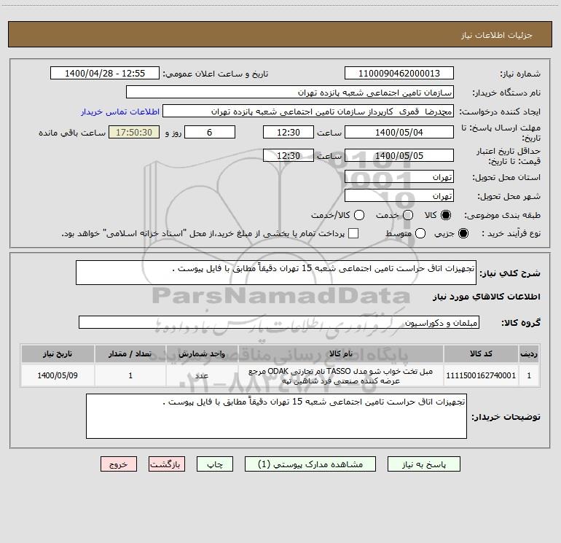Image resolution: width=561 pixels, height=543 pixels.
Task: Click the time field beside 1400/05/05
Action: (x=289, y=156)
